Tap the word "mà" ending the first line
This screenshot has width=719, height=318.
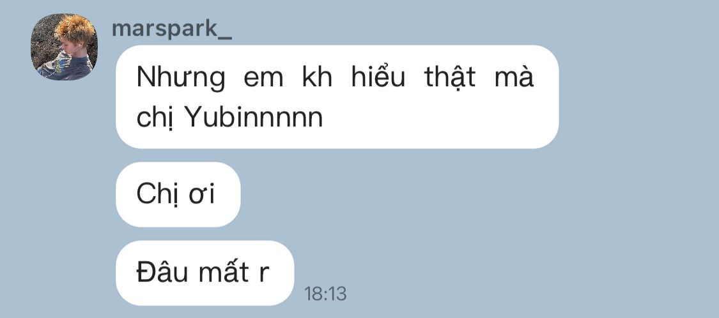point(514,76)
